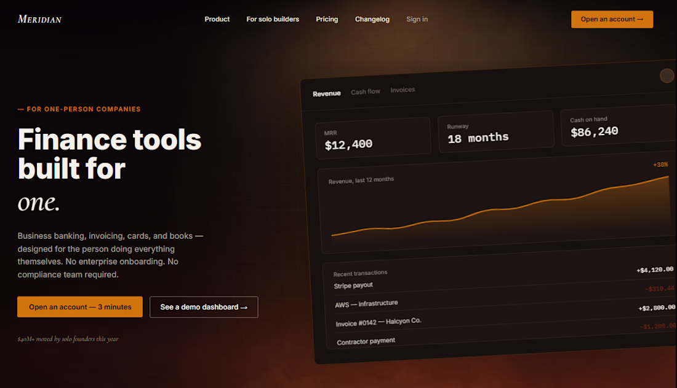Select the Revenue tab in dashboard
The image size is (677, 388).
(326, 93)
